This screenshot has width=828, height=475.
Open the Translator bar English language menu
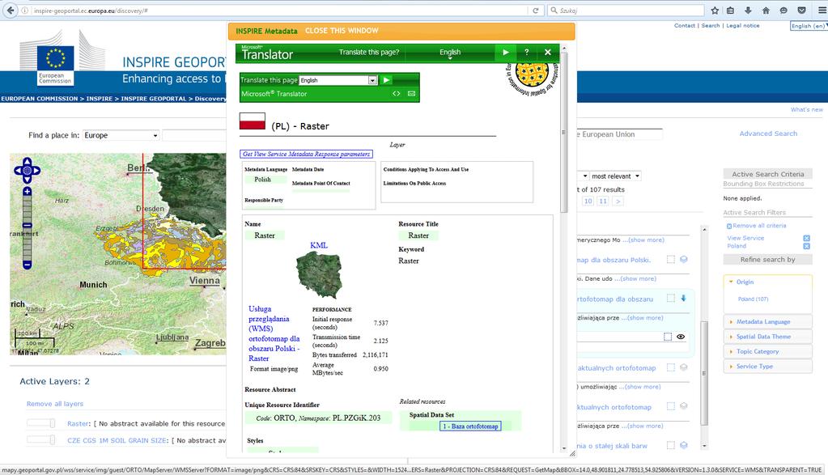click(450, 53)
